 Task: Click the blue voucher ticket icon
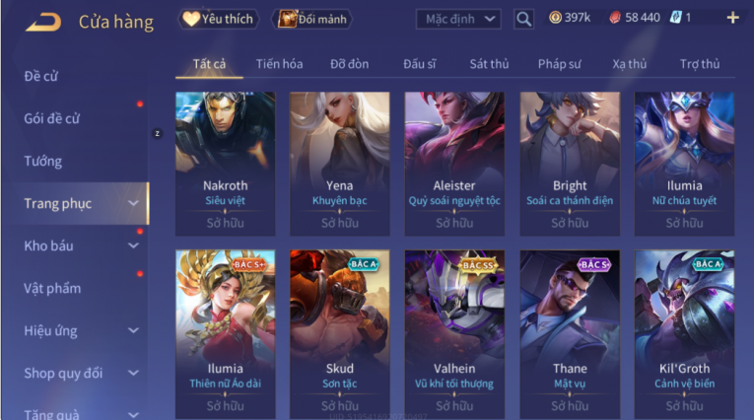[x=675, y=18]
